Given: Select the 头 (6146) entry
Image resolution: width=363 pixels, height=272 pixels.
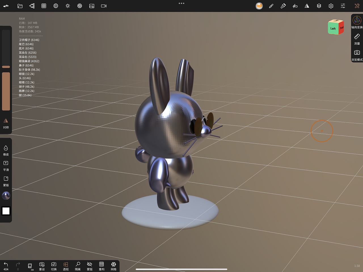Looking at the screenshot, I should tap(25, 78).
